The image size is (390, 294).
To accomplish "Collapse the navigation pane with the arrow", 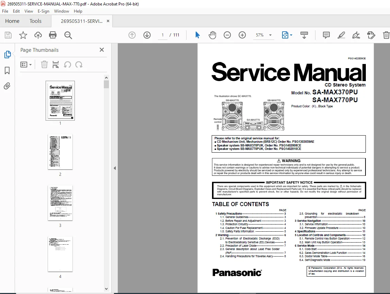I will [x=115, y=168].
